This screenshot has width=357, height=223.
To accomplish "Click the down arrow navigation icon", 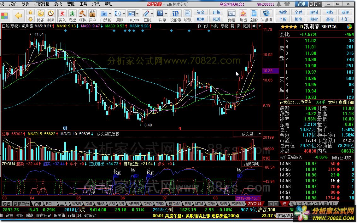I will (x=31, y=19).
